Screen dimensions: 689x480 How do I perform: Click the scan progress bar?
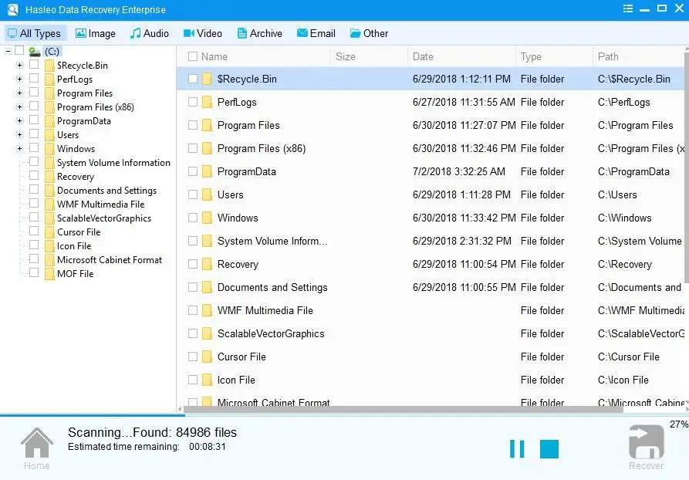(344, 415)
